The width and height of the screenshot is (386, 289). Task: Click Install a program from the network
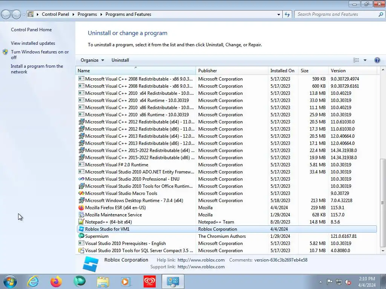click(37, 69)
